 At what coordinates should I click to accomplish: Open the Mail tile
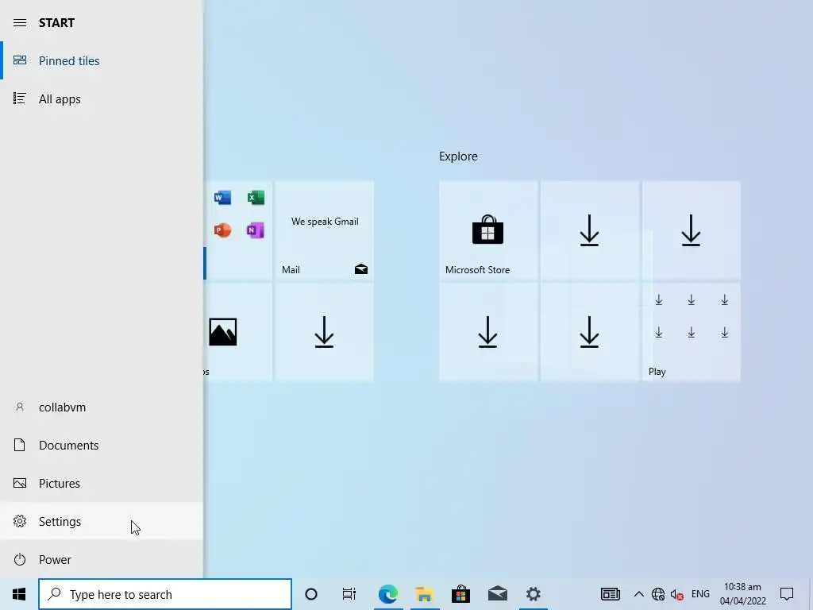tap(324, 230)
